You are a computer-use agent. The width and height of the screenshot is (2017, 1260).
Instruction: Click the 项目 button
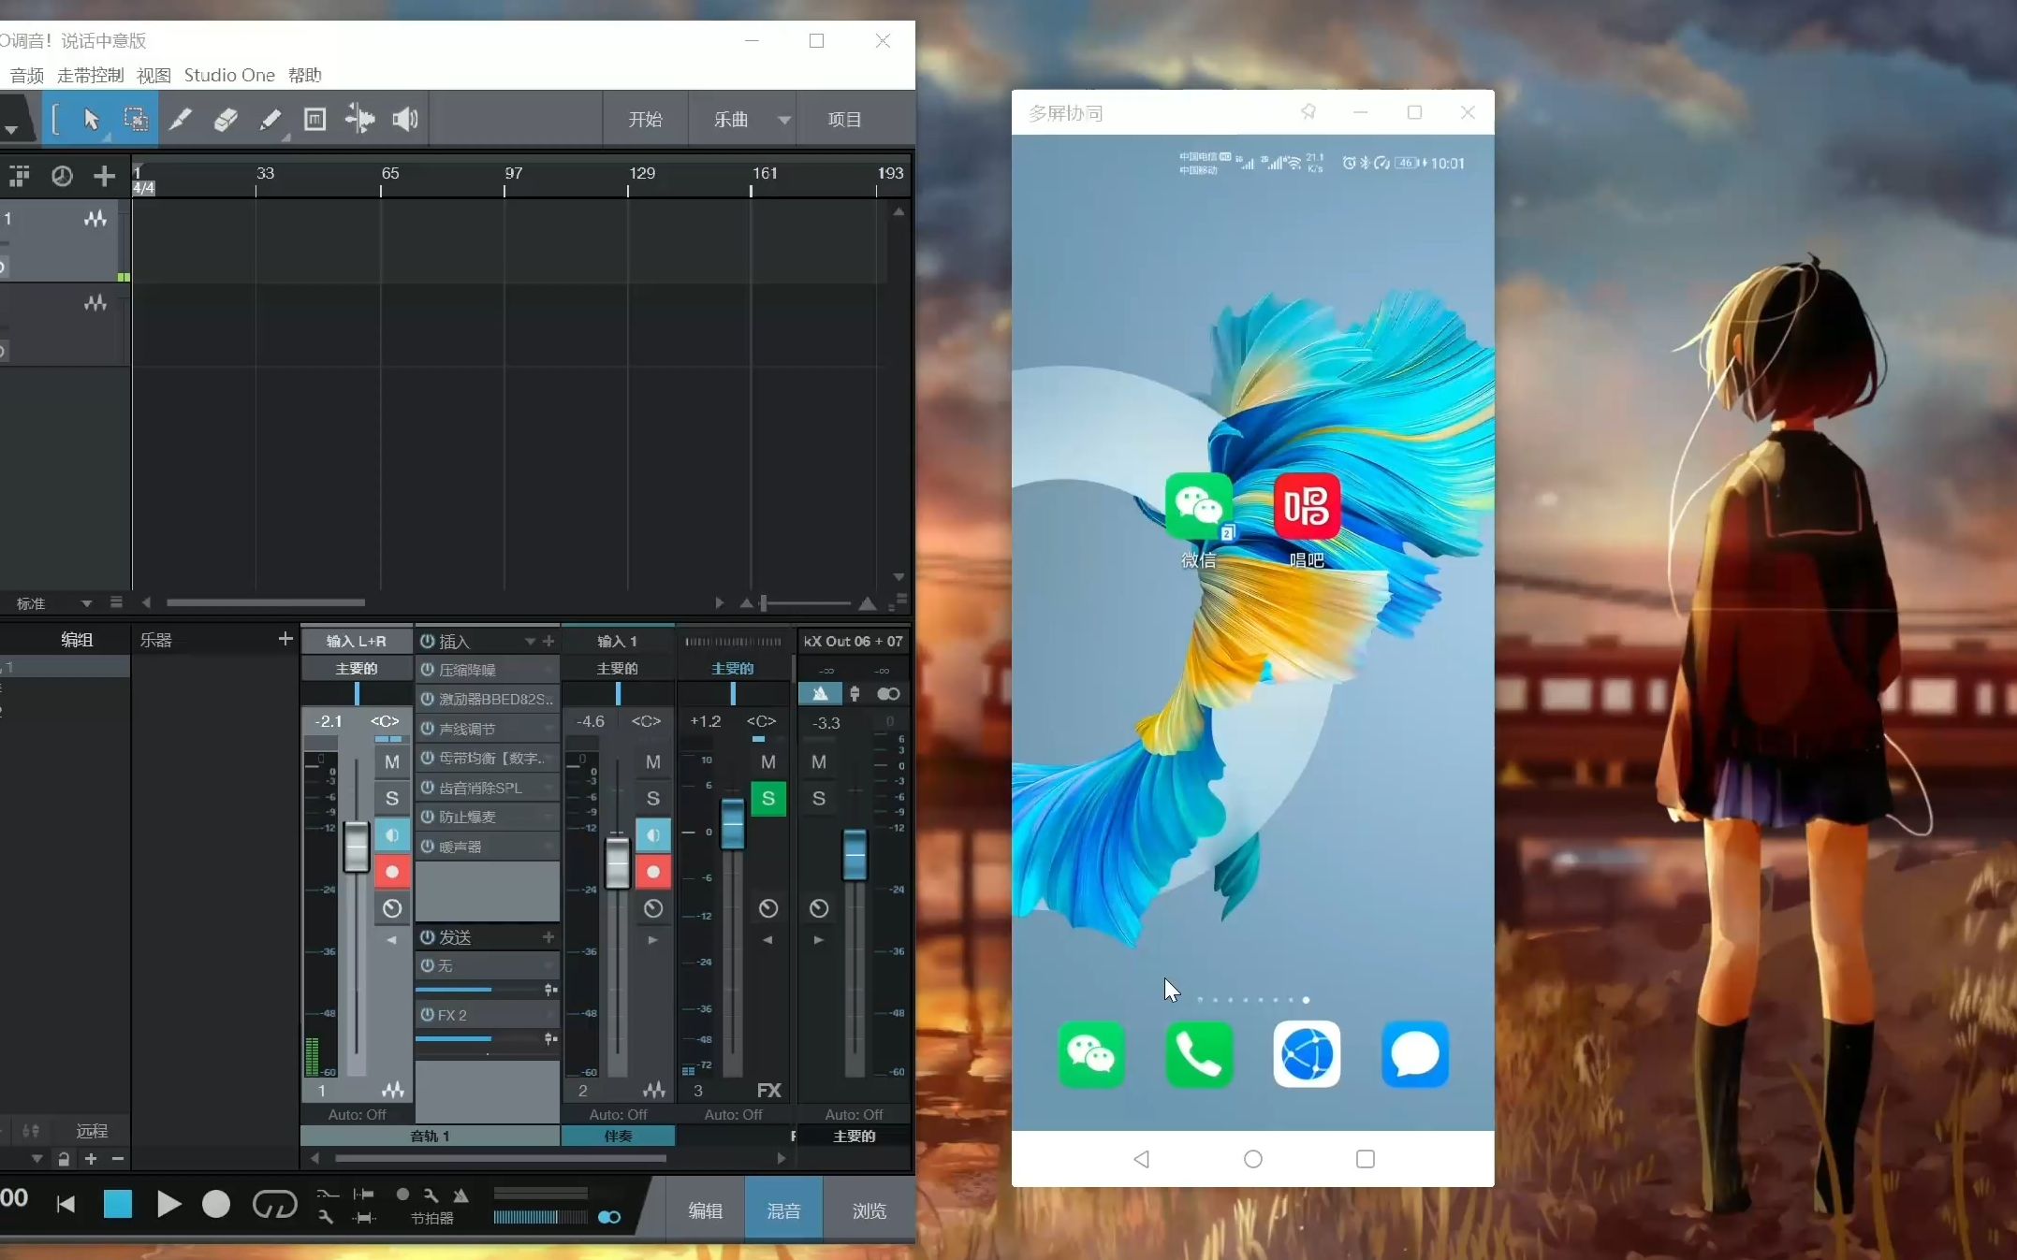(844, 120)
